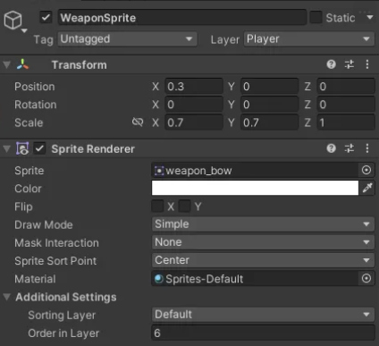Screen dimensions: 379x346
Task: Click the Sprite Renderer title text
Action: pos(93,148)
